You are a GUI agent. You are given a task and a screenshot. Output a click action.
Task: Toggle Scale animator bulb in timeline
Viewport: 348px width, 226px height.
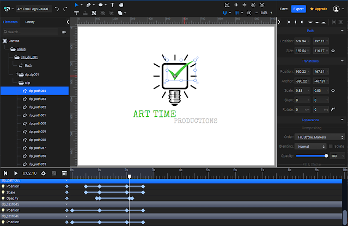point(3,192)
